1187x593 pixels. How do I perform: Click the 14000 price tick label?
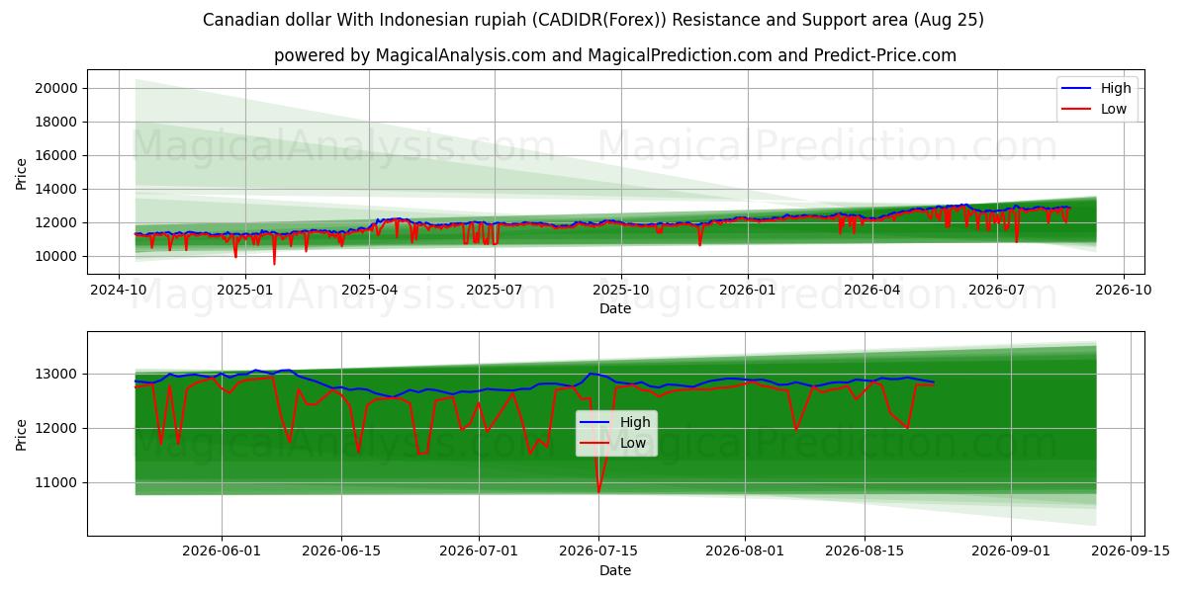(x=58, y=189)
